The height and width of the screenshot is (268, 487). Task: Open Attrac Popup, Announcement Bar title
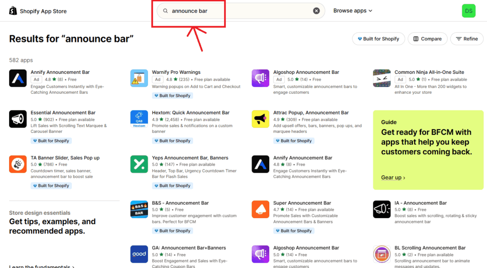pyautogui.click(x=311, y=112)
